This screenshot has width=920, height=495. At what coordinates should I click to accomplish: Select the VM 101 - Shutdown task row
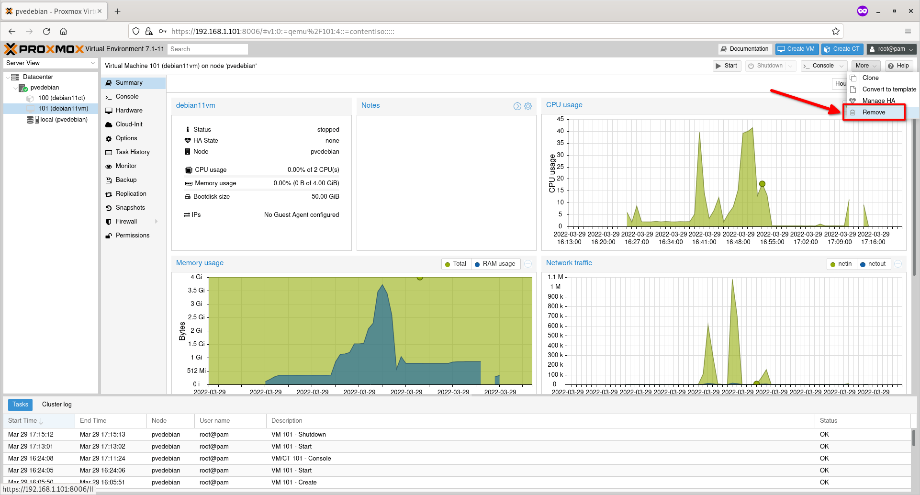click(457, 435)
